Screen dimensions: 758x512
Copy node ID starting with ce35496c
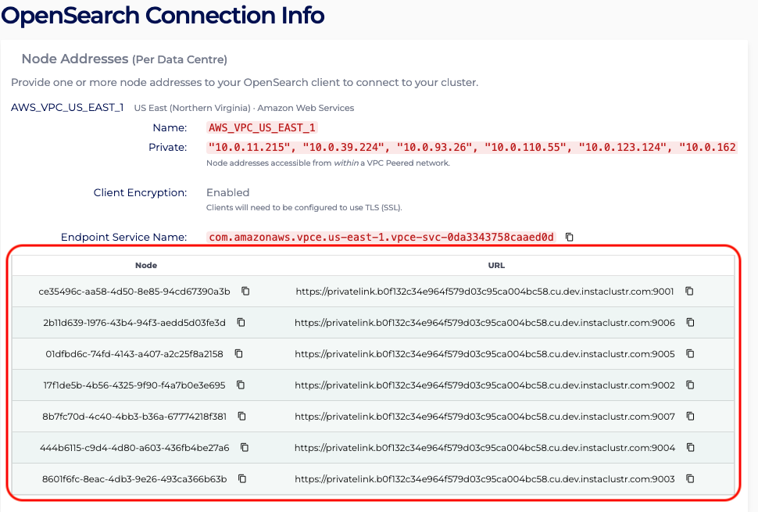tap(245, 291)
